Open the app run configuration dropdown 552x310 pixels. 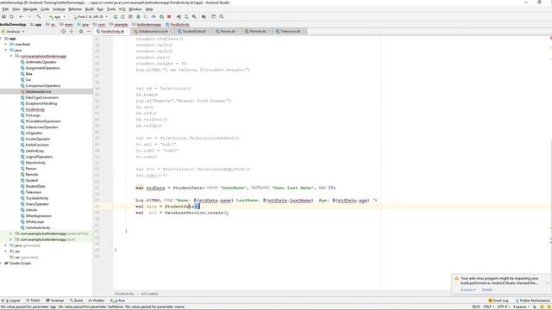pos(57,16)
